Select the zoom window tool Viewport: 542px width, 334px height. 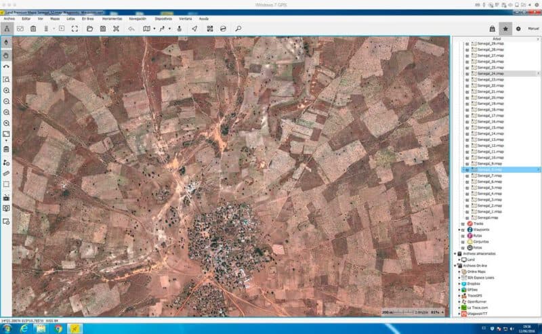[6, 79]
